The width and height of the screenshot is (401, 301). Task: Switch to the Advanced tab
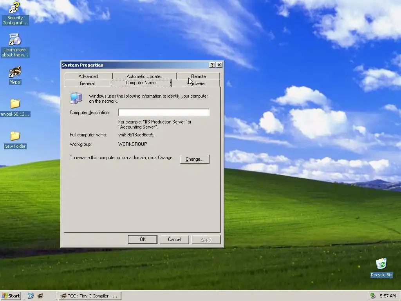point(88,76)
